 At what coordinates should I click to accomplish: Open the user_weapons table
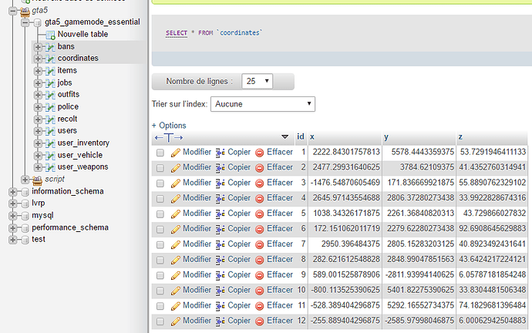pos(82,167)
